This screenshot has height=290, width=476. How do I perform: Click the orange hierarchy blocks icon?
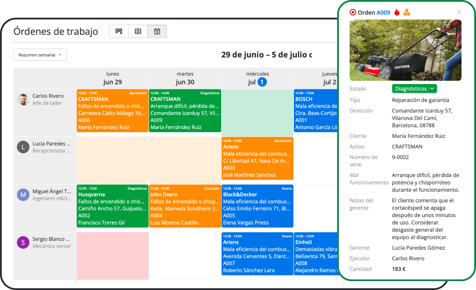pyautogui.click(x=407, y=12)
